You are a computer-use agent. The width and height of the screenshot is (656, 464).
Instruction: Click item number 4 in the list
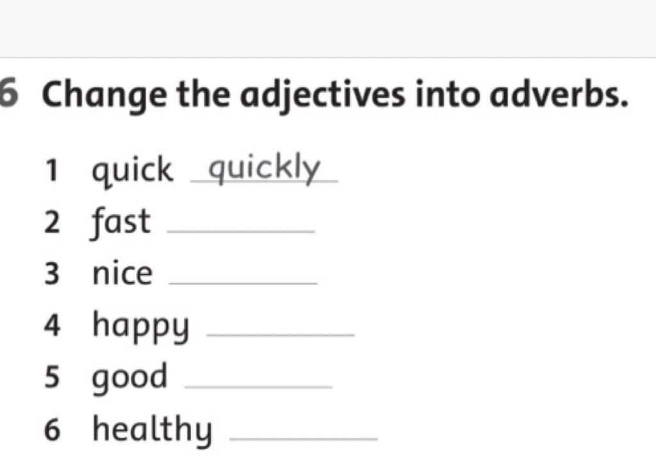click(x=53, y=326)
